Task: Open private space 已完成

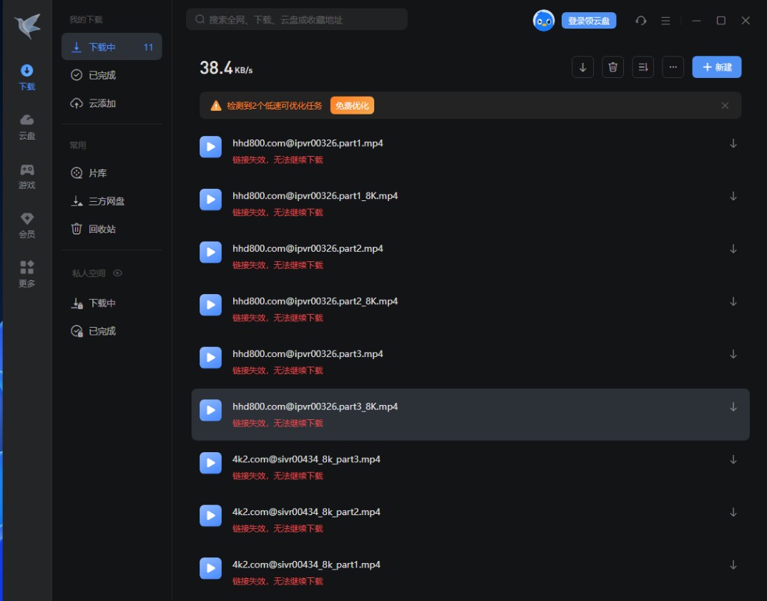Action: (x=112, y=331)
